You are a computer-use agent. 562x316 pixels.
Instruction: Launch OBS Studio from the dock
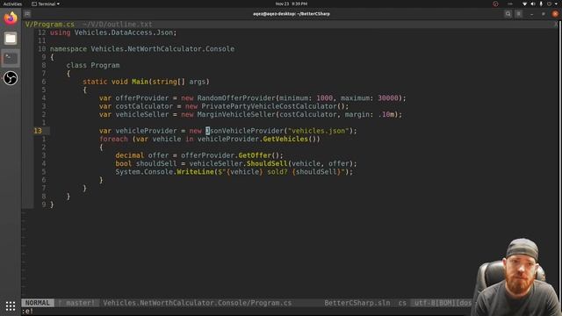coord(11,78)
